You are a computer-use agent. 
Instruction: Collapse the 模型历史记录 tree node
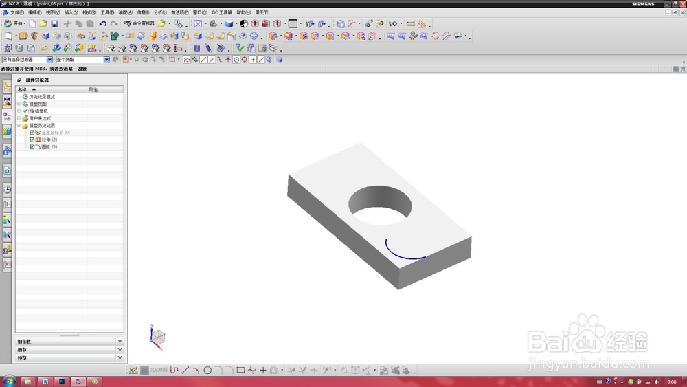[19, 125]
